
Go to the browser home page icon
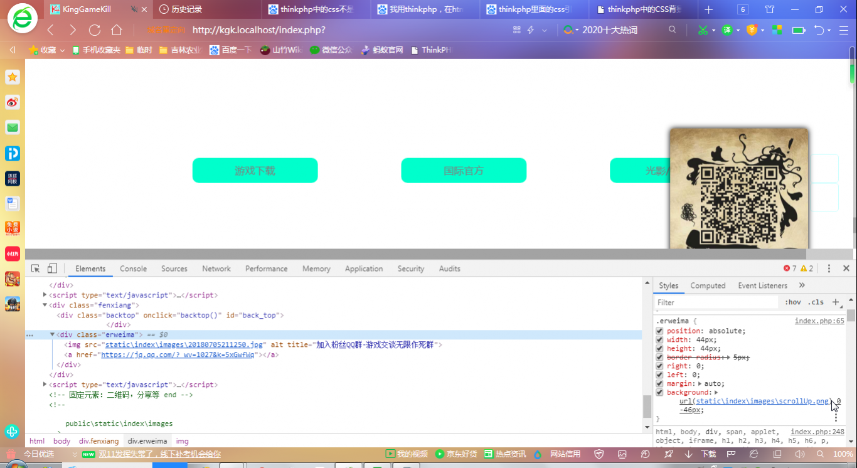tap(117, 30)
